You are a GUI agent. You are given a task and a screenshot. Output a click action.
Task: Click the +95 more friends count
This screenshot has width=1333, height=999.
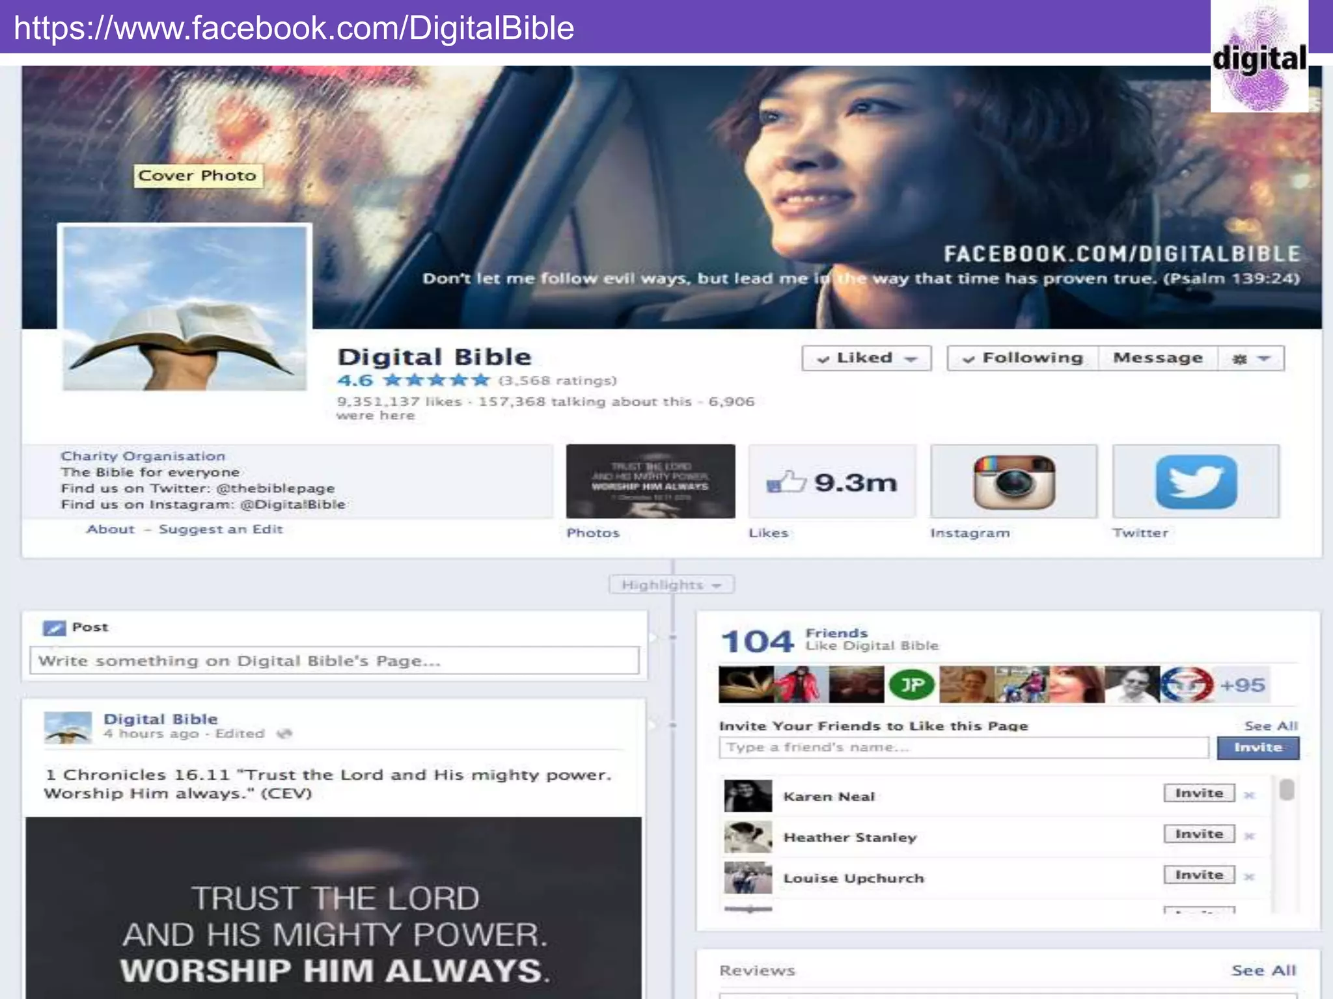click(x=1243, y=685)
